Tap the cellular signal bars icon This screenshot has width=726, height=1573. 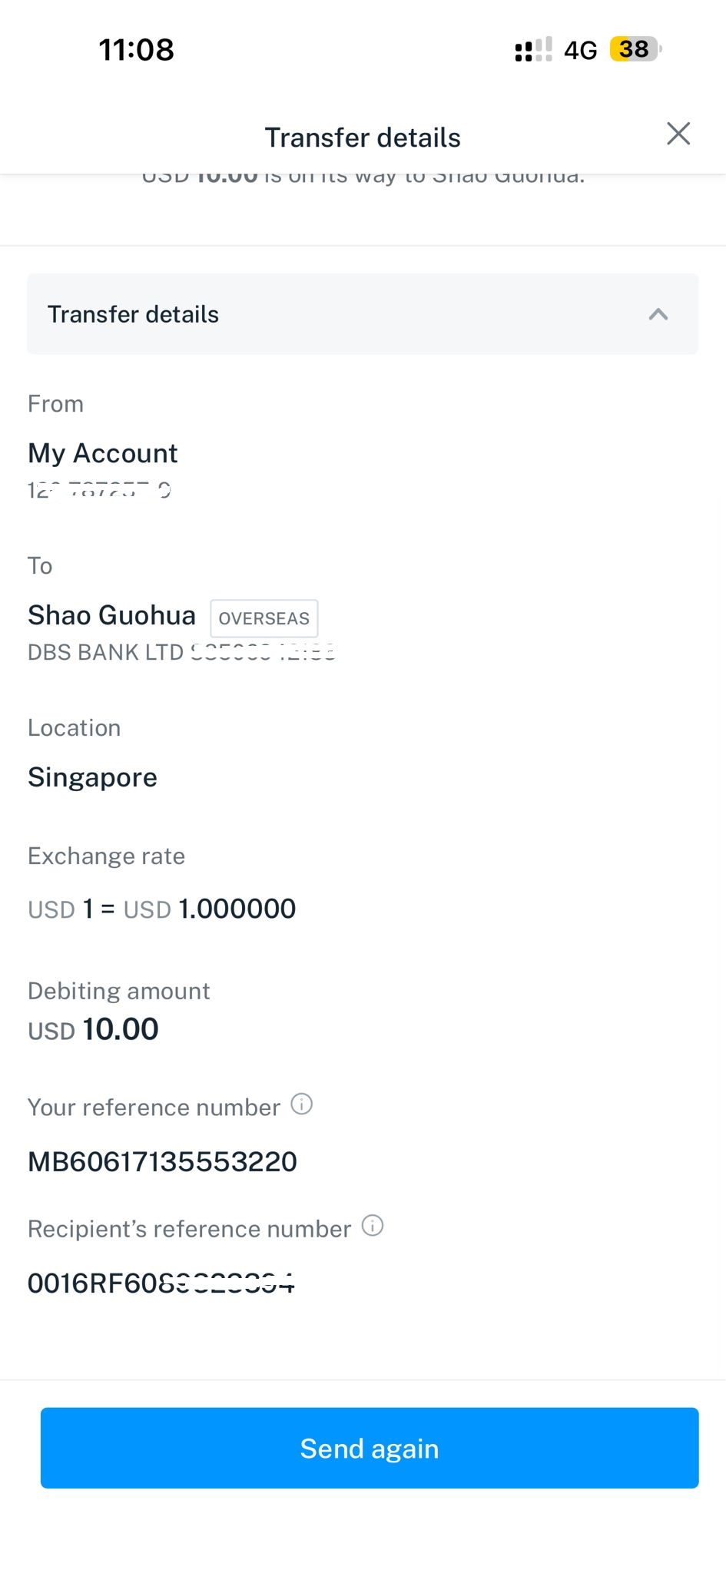[x=533, y=50]
